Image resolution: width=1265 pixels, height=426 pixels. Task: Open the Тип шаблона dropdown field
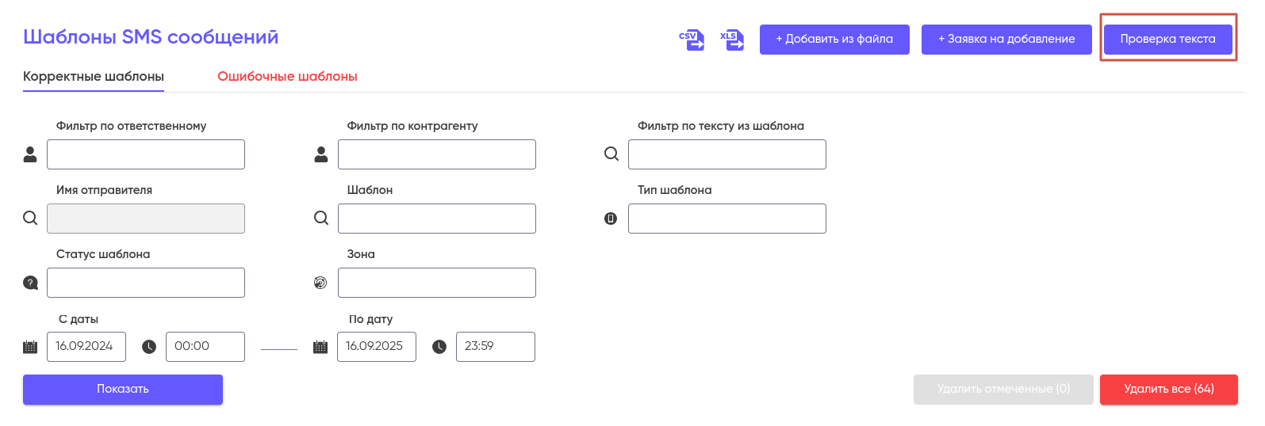click(x=726, y=219)
